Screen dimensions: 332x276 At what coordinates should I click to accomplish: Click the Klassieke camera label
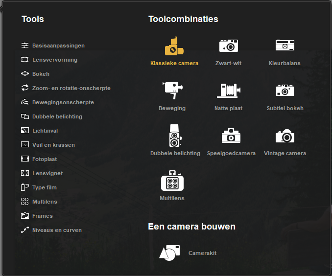coord(174,63)
